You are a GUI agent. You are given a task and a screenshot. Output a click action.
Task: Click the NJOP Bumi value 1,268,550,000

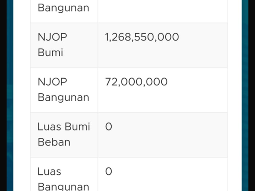[x=142, y=37]
